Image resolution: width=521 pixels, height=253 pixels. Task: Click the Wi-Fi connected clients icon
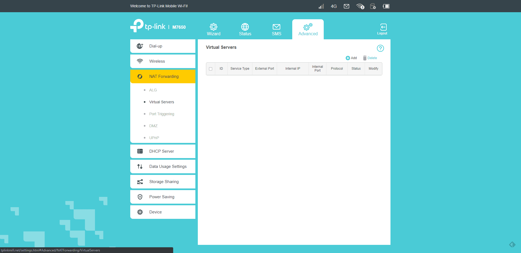[360, 6]
